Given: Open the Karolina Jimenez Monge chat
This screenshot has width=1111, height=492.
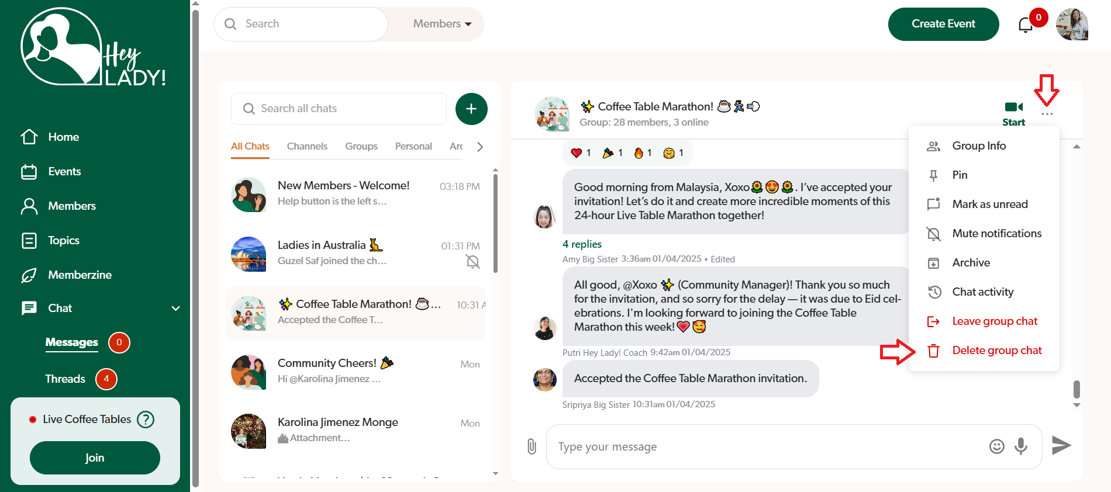Looking at the screenshot, I should (356, 431).
